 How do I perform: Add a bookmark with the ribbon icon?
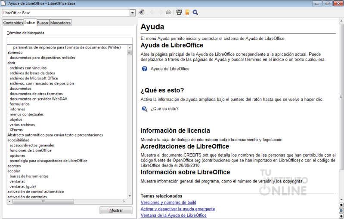point(187,12)
